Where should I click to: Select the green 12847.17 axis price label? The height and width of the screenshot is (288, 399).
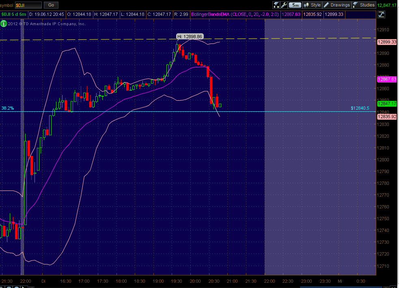(387, 104)
